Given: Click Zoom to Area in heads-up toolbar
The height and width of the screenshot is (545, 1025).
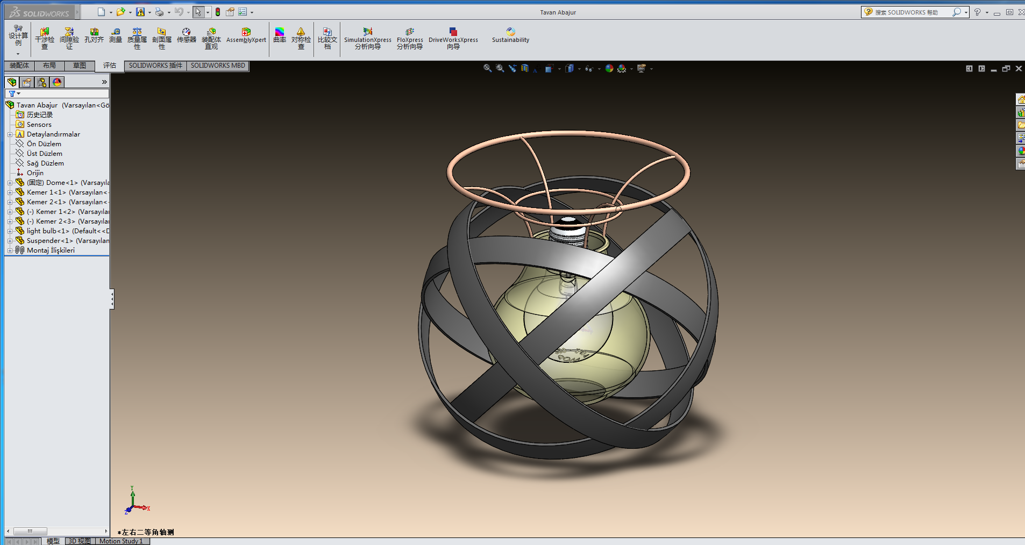Looking at the screenshot, I should click(500, 68).
